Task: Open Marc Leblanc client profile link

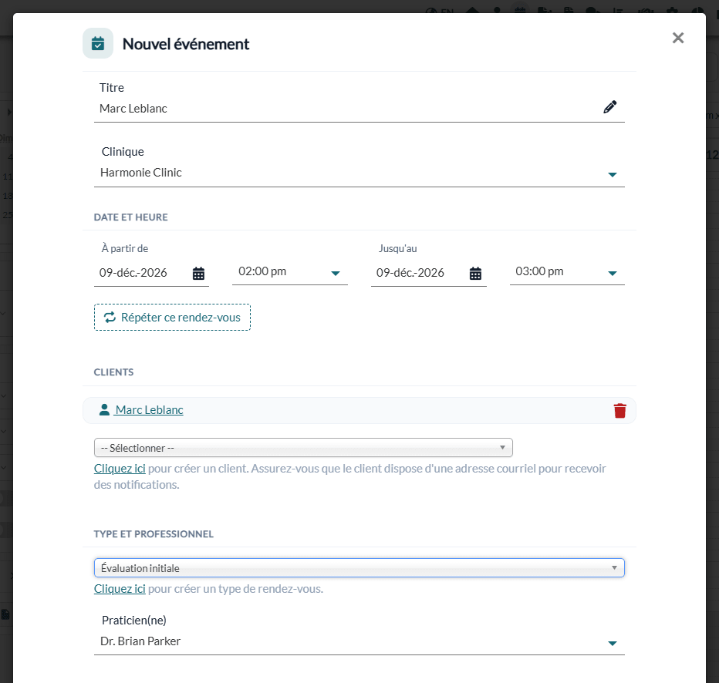Action: tap(149, 410)
